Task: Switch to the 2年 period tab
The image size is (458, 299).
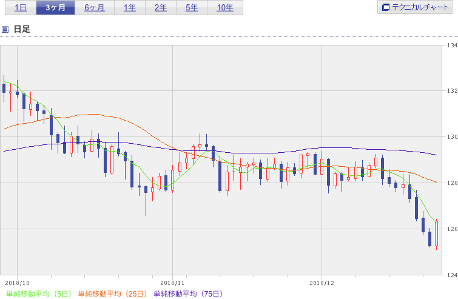Action: pos(161,8)
